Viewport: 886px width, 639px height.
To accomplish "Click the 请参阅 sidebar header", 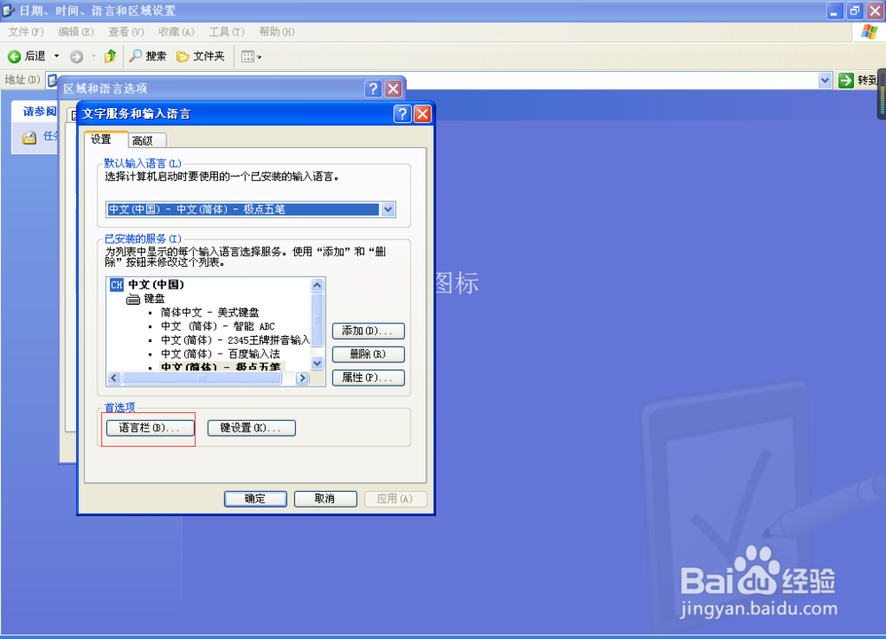I will pos(40,112).
